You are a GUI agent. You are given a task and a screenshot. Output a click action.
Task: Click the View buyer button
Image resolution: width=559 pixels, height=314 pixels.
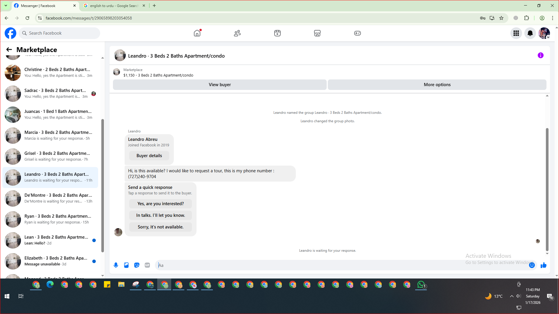(220, 85)
